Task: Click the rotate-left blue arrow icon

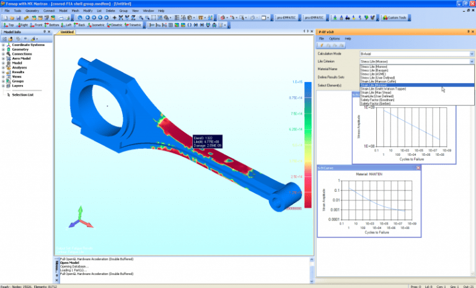Action: [x=88, y=17]
